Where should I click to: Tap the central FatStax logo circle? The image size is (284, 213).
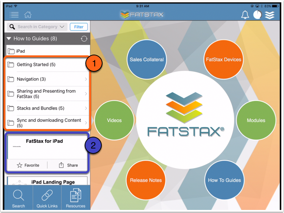tap(185, 120)
